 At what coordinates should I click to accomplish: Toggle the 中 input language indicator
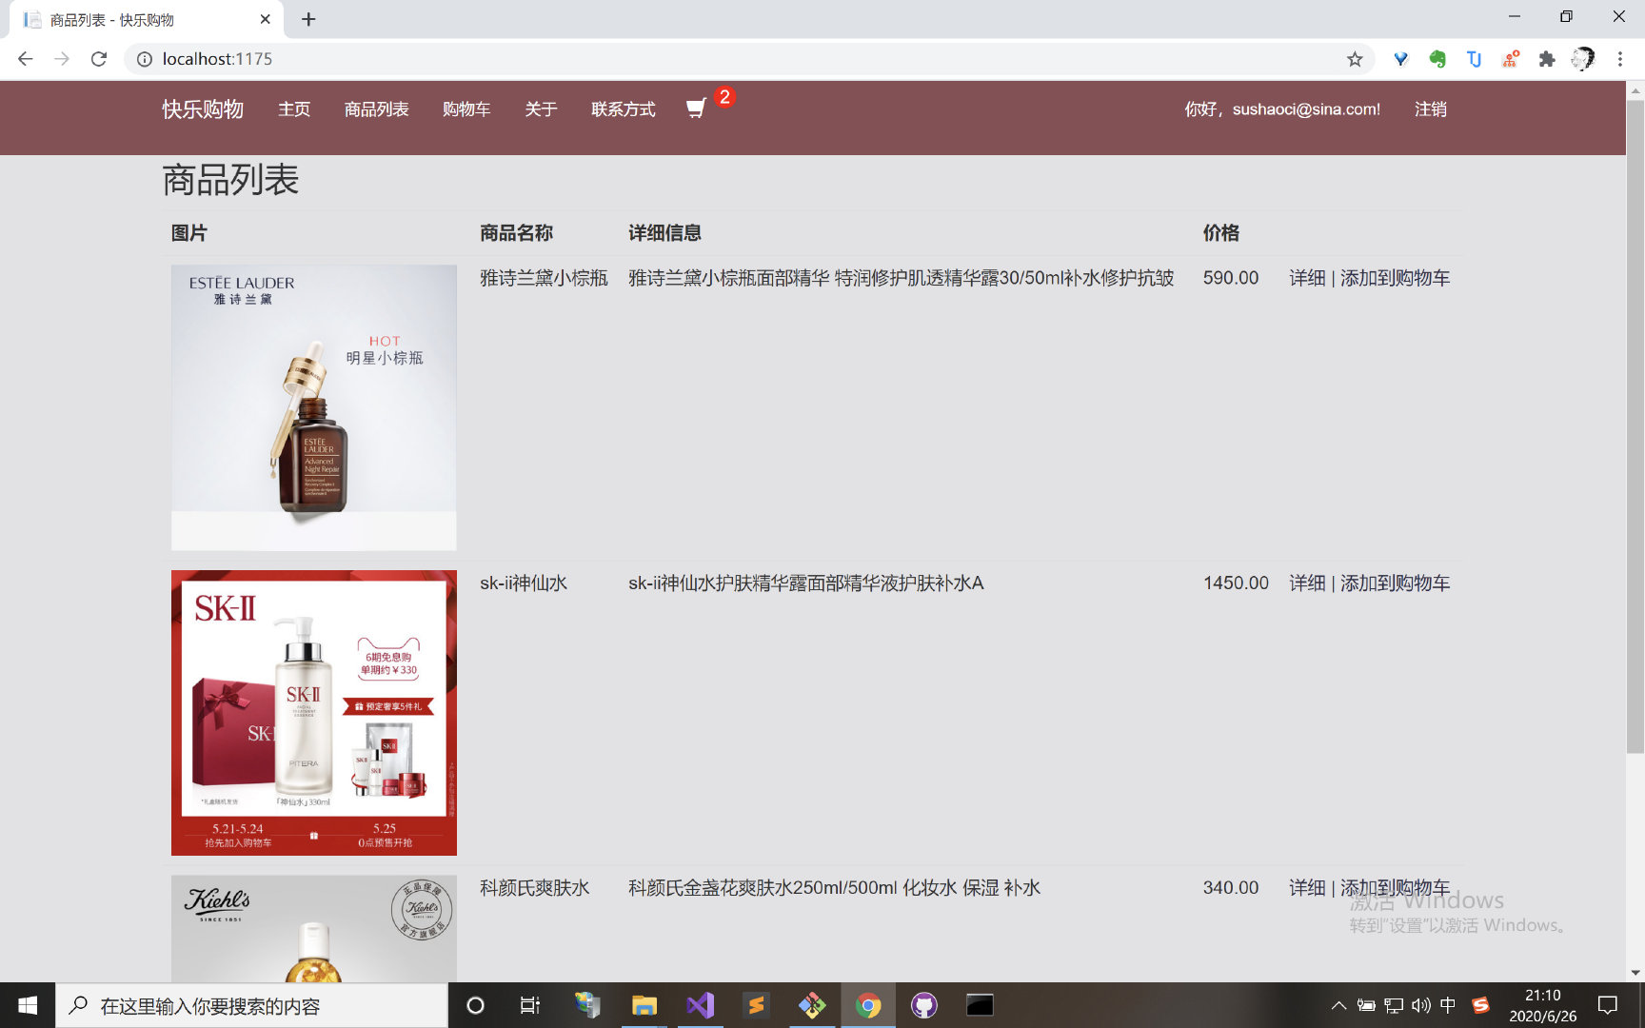1448,1005
